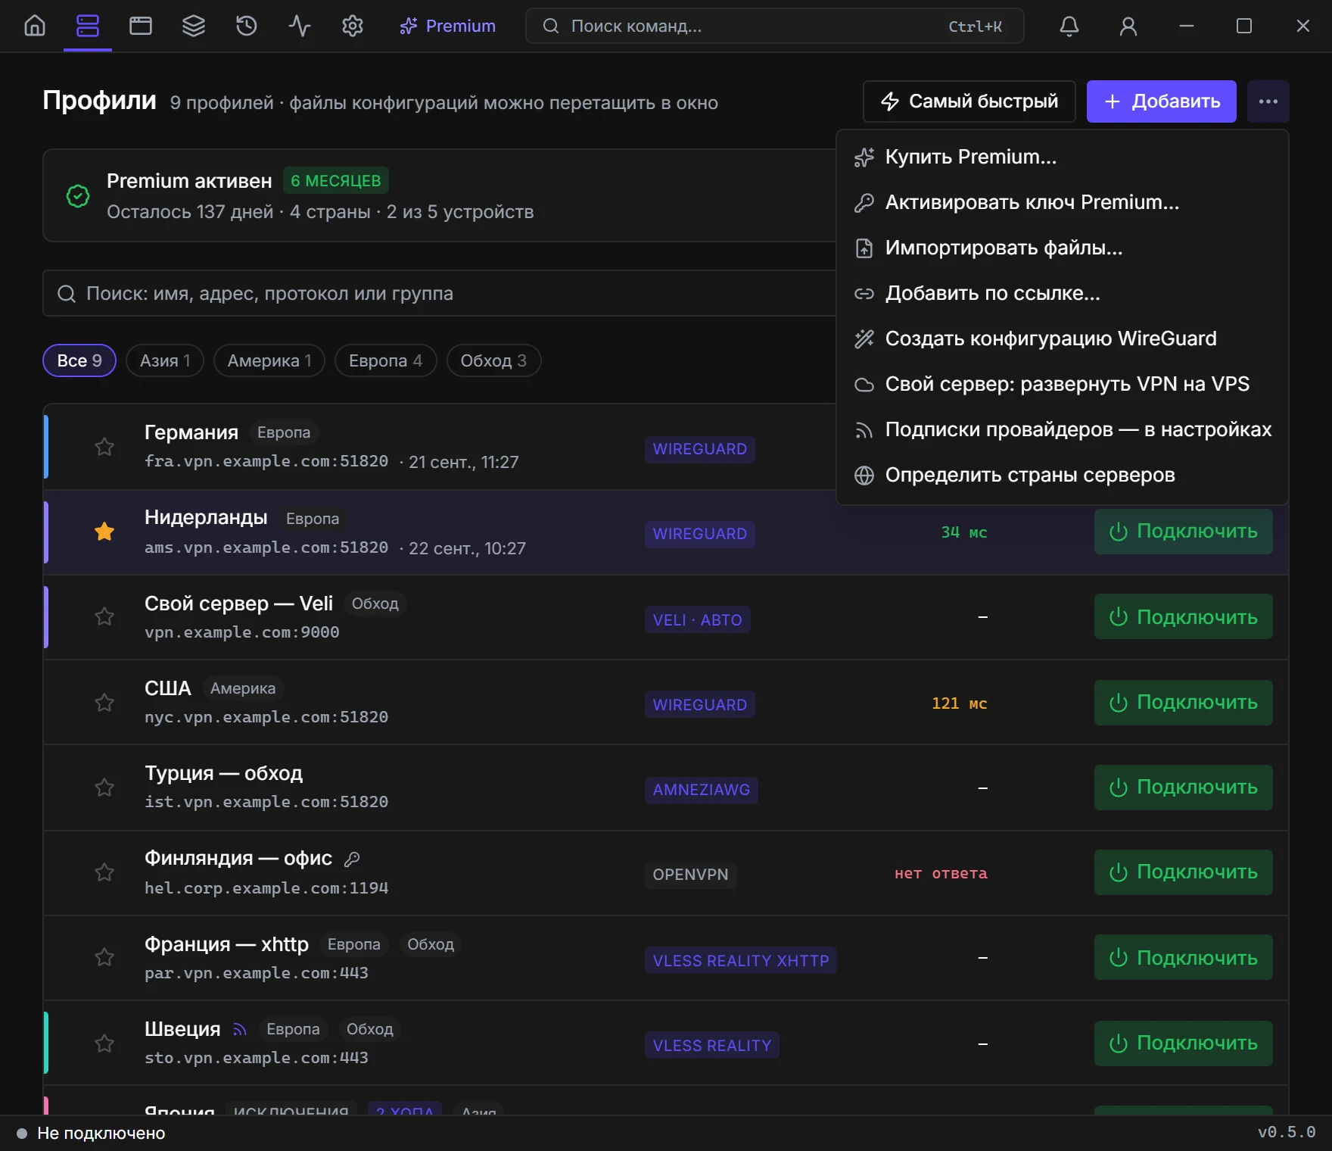Unstar the Нидерланды favorite profile
Viewport: 1332px width, 1151px height.
(104, 532)
